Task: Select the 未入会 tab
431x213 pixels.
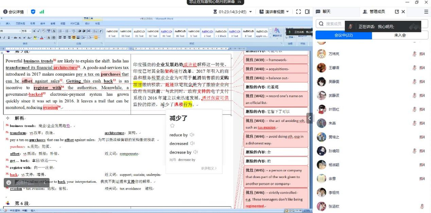Action: (x=400, y=35)
